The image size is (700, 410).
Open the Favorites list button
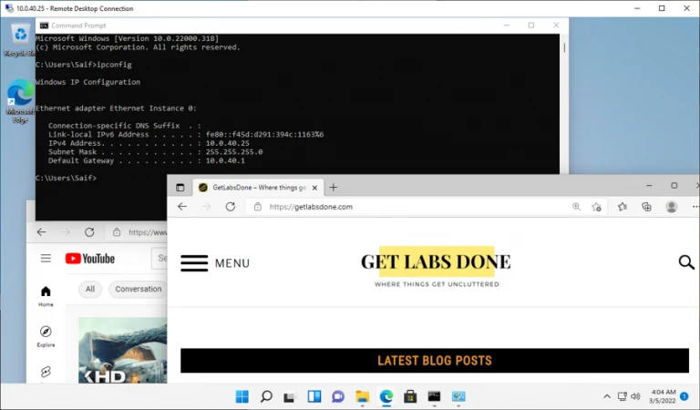coord(623,207)
